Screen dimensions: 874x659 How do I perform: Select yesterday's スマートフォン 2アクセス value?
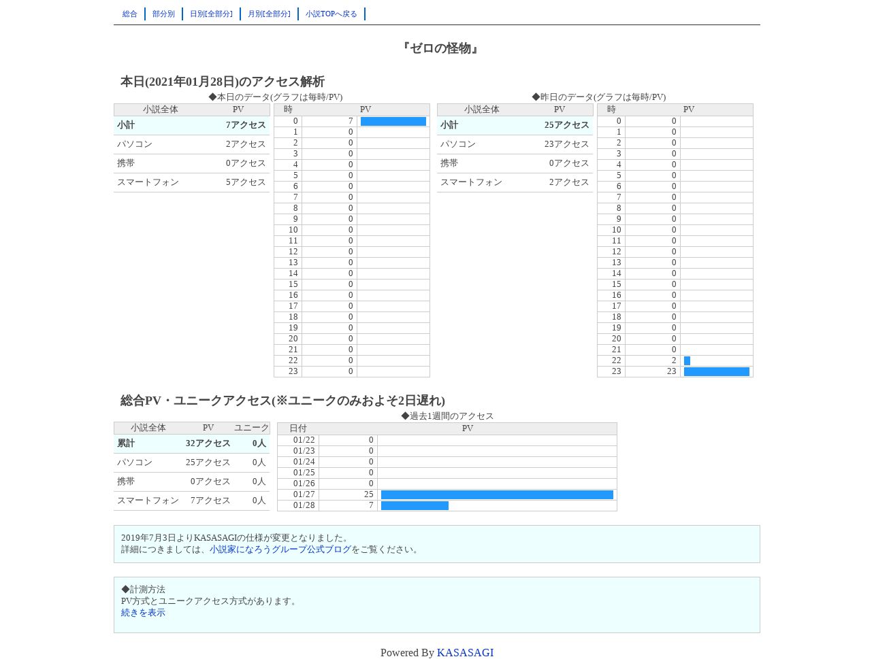[569, 182]
